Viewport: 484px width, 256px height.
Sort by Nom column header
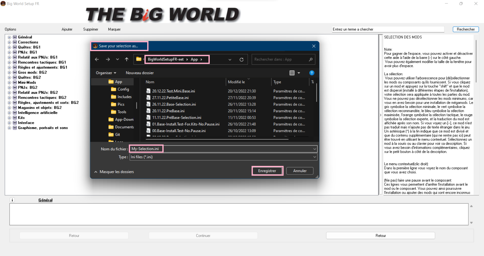point(150,82)
